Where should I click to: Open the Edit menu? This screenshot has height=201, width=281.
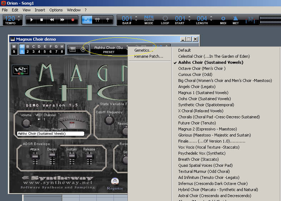15,10
